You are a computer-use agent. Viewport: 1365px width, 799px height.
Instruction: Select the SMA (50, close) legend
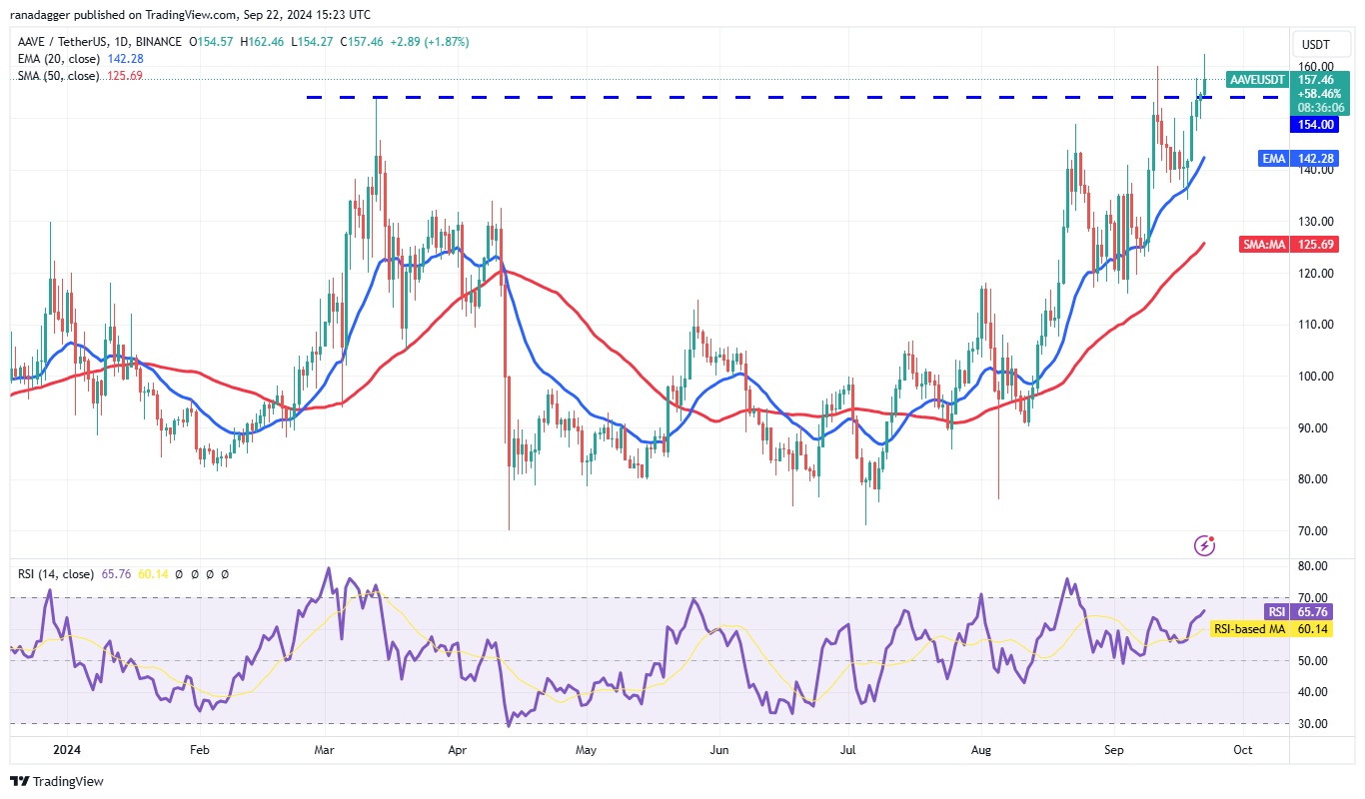(56, 76)
